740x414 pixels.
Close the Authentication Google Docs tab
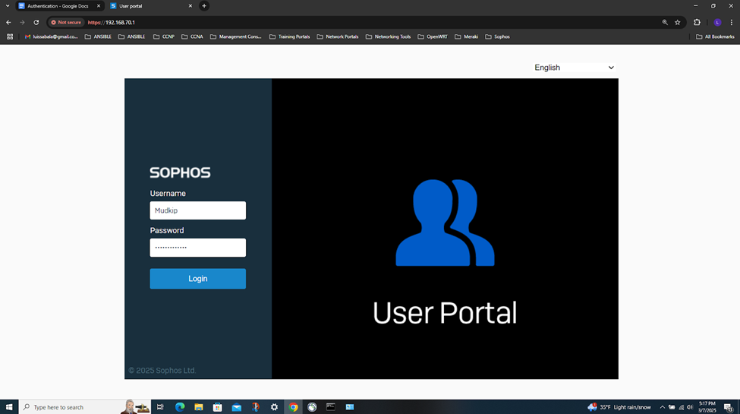click(x=99, y=6)
